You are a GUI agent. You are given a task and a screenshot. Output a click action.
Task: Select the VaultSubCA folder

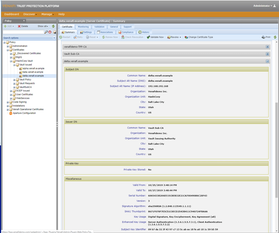coord(25,87)
